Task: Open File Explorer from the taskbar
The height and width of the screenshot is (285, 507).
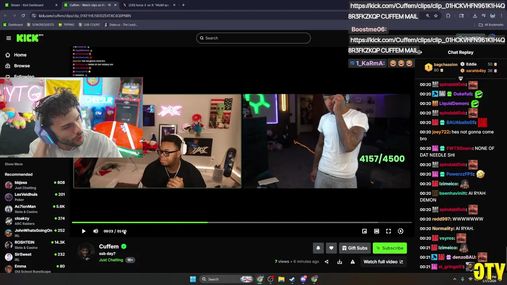Action: (x=281, y=279)
